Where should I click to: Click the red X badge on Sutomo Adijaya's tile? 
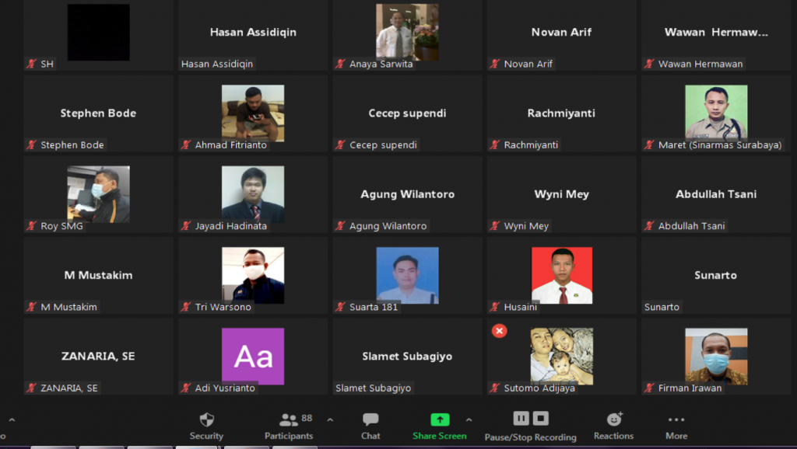pos(500,331)
